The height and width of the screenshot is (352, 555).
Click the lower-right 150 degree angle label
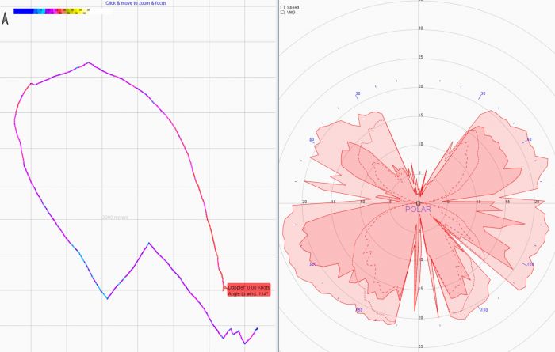click(x=484, y=310)
